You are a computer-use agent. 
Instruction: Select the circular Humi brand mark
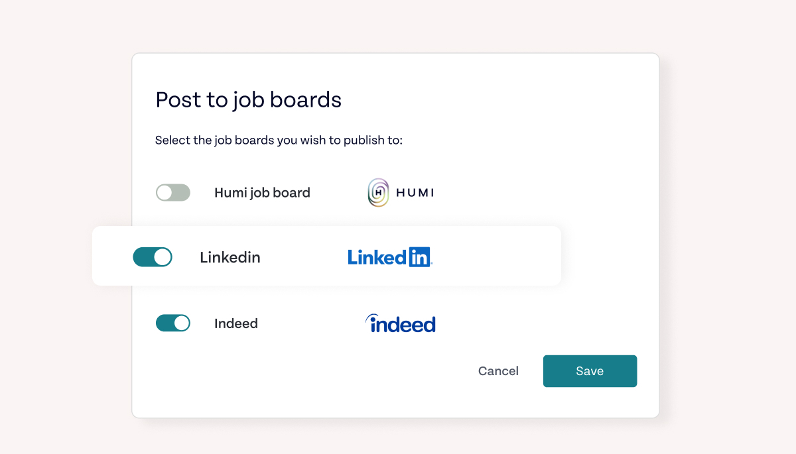[377, 192]
